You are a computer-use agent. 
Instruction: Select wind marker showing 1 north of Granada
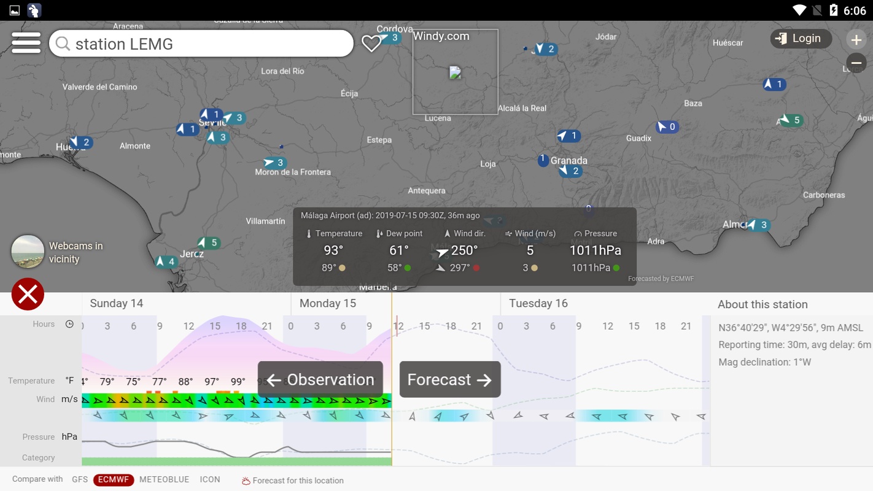tap(569, 136)
